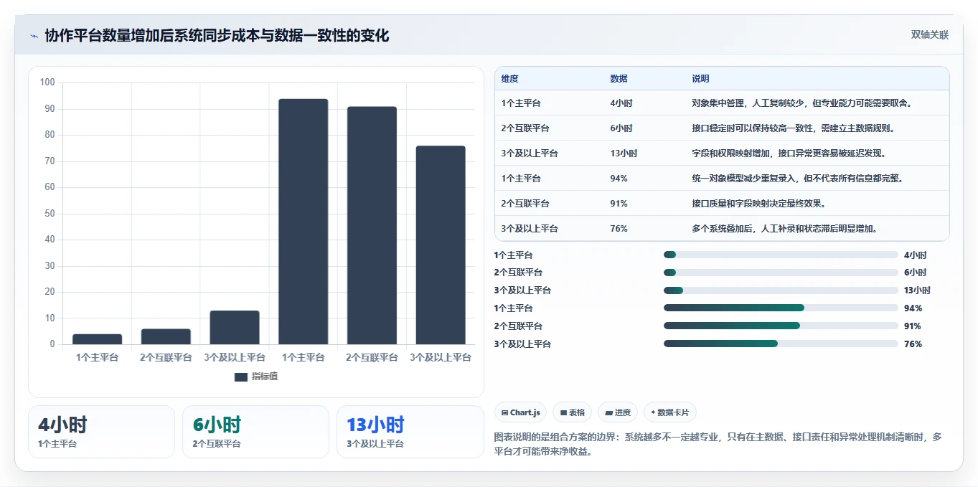Click the 双轴关联 label in header
The image size is (978, 487).
click(x=930, y=35)
